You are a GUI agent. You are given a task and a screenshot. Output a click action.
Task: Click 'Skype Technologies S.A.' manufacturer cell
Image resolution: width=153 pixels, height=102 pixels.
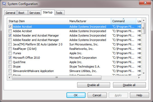(85, 67)
